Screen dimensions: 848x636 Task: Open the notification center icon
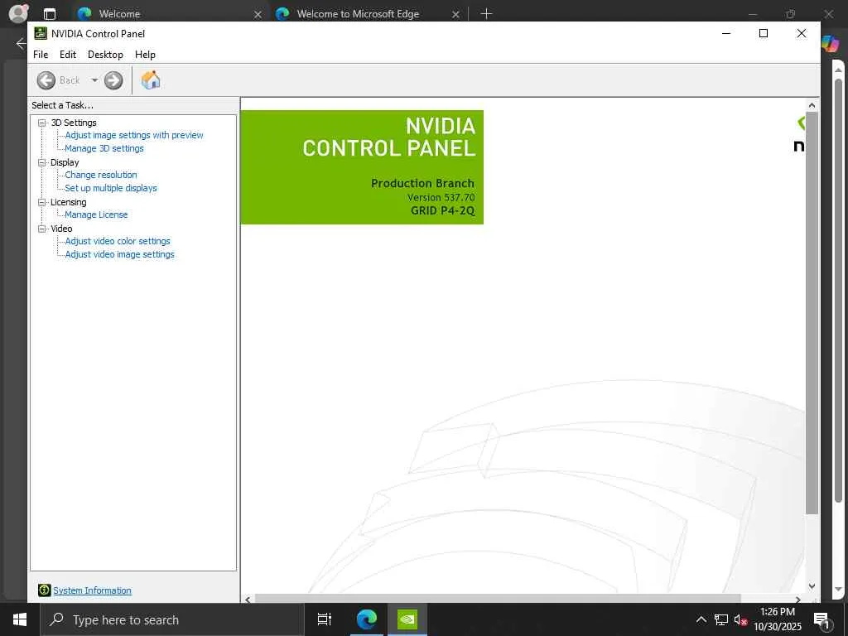(x=821, y=620)
